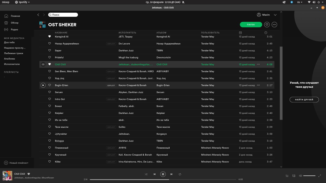Open the GNOME Обзор activities
The height and width of the screenshot is (183, 326).
click(x=6, y=2)
